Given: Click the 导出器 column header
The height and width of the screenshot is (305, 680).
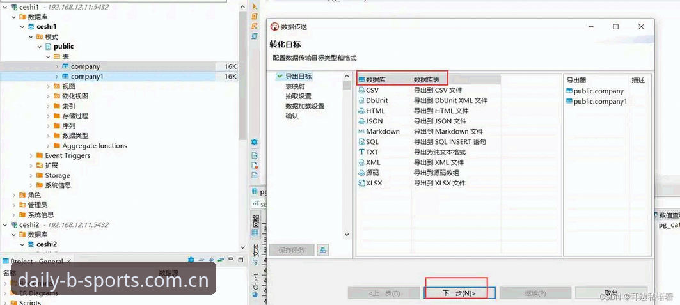Looking at the screenshot, I should coord(576,80).
